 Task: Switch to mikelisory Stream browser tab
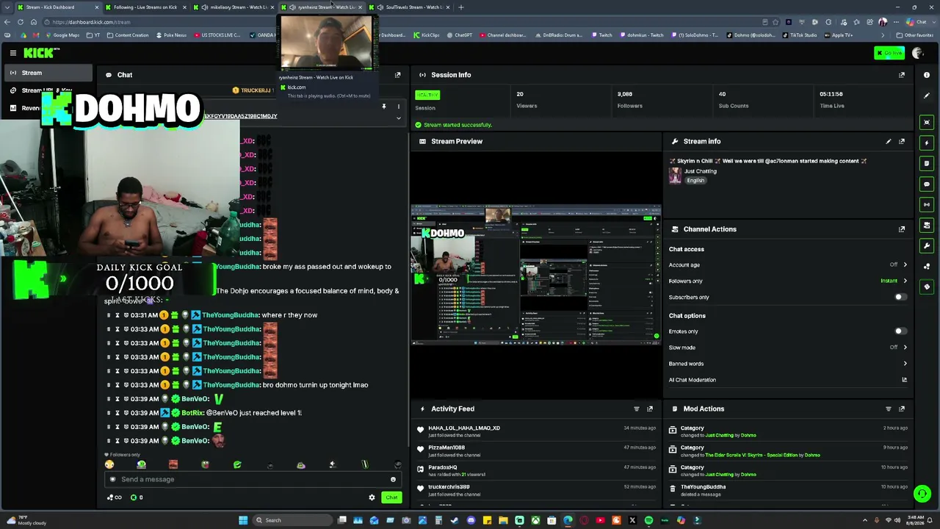(232, 7)
